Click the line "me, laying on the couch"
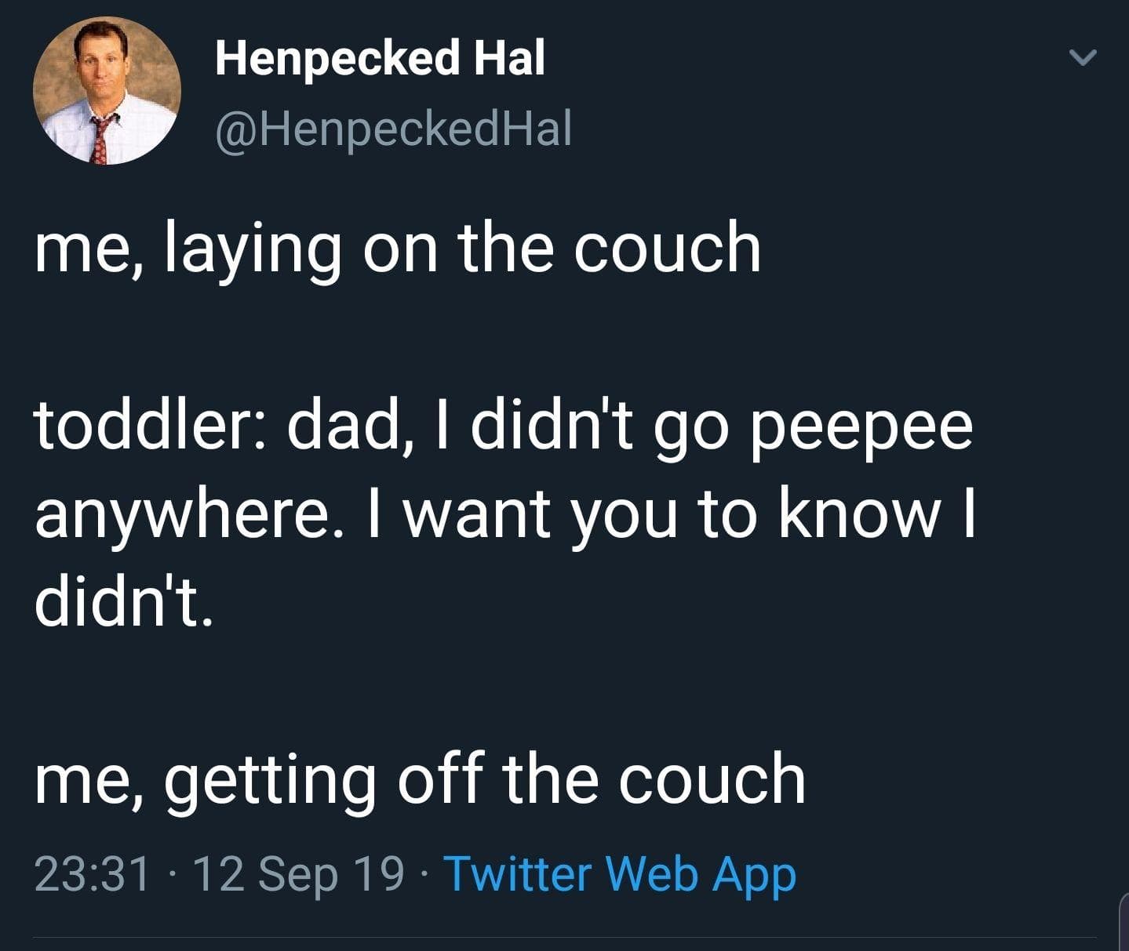The height and width of the screenshot is (951, 1129). click(x=397, y=249)
